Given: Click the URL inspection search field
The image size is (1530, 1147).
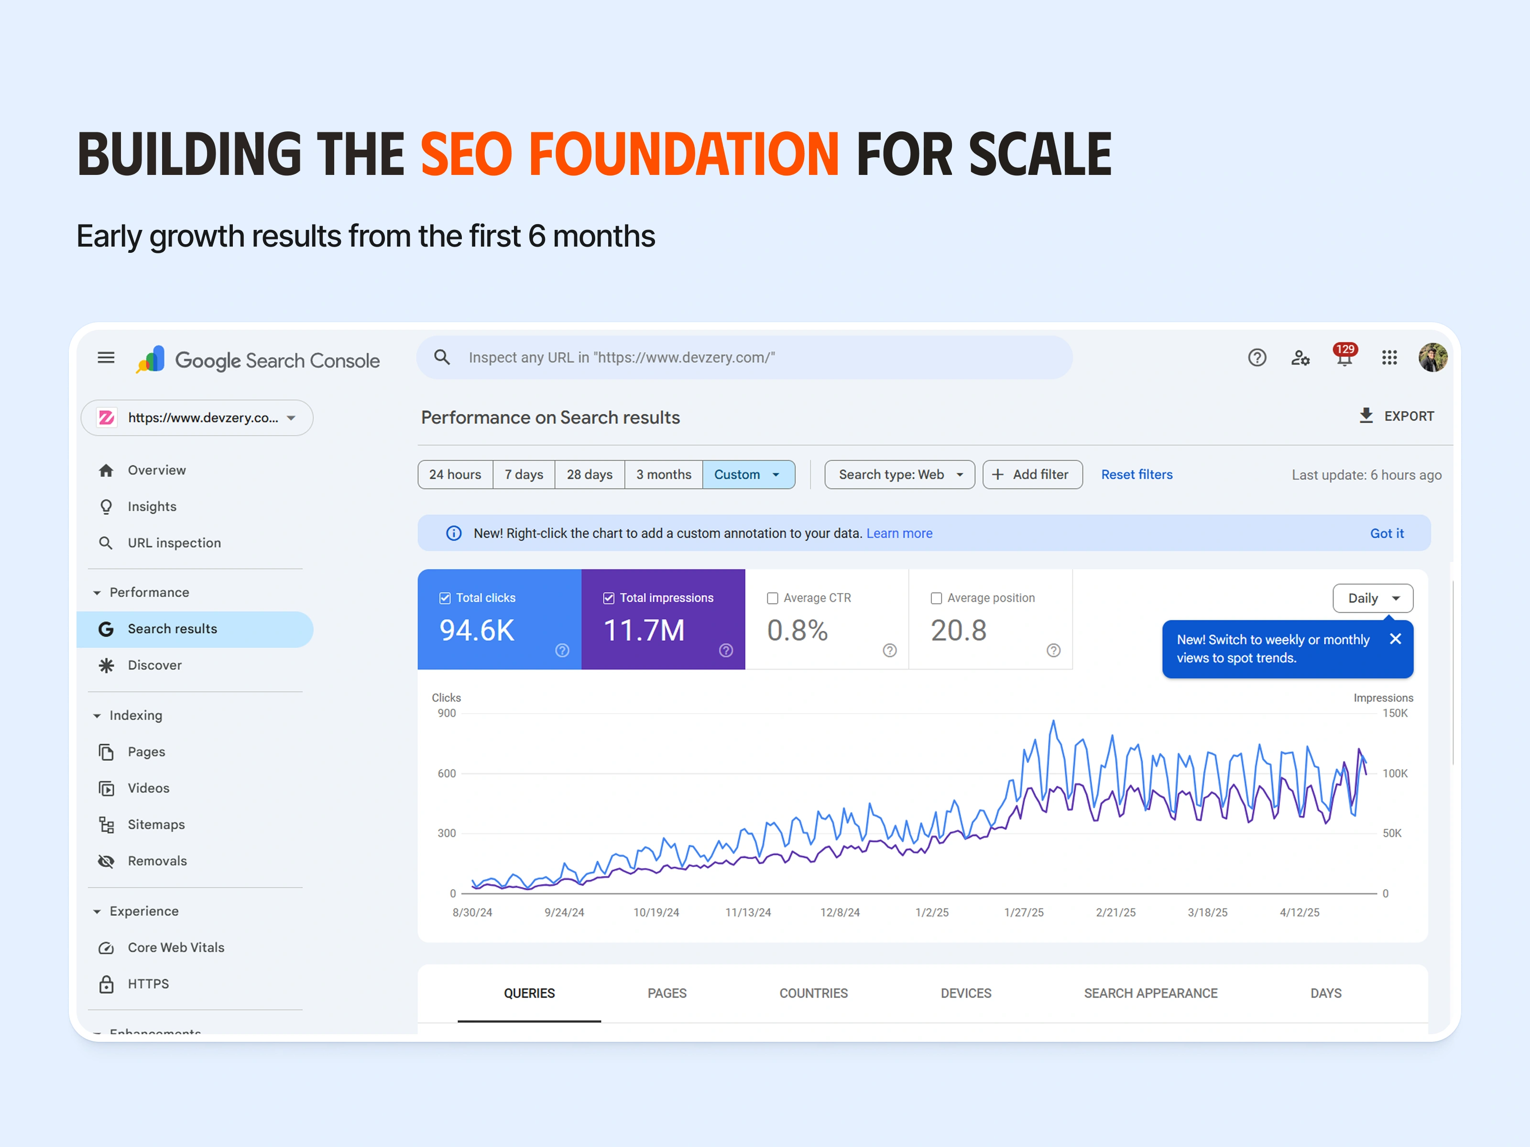Looking at the screenshot, I should [x=744, y=357].
